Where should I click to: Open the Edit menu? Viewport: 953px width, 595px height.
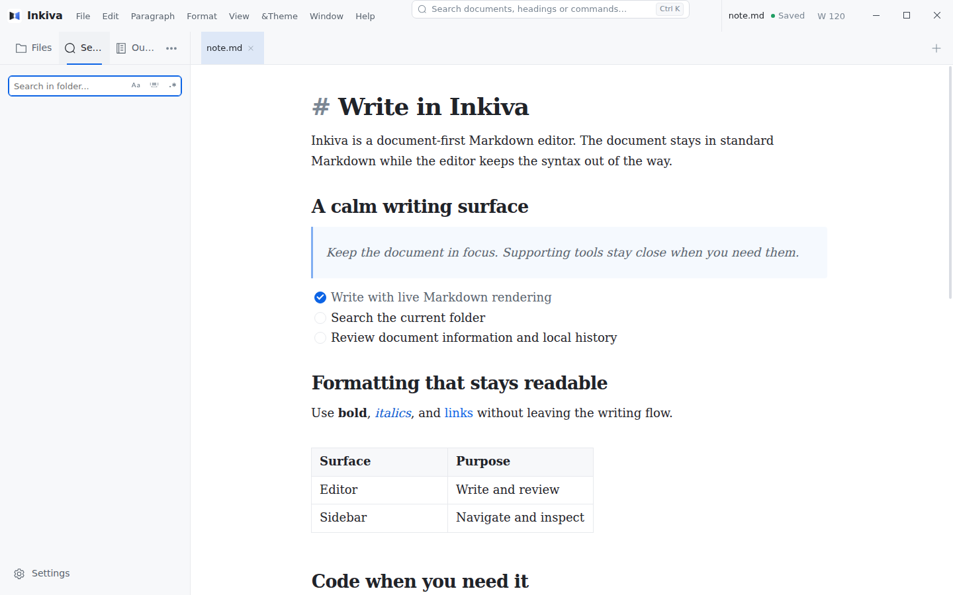tap(111, 16)
